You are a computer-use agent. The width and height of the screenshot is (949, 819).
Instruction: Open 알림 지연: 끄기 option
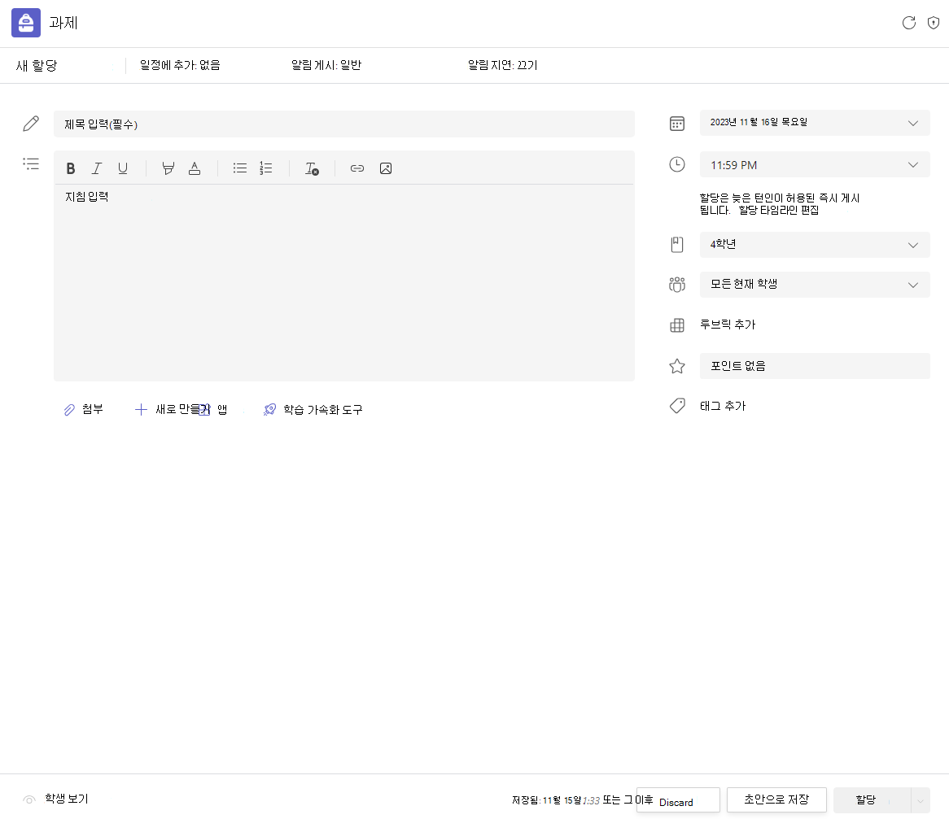(502, 65)
